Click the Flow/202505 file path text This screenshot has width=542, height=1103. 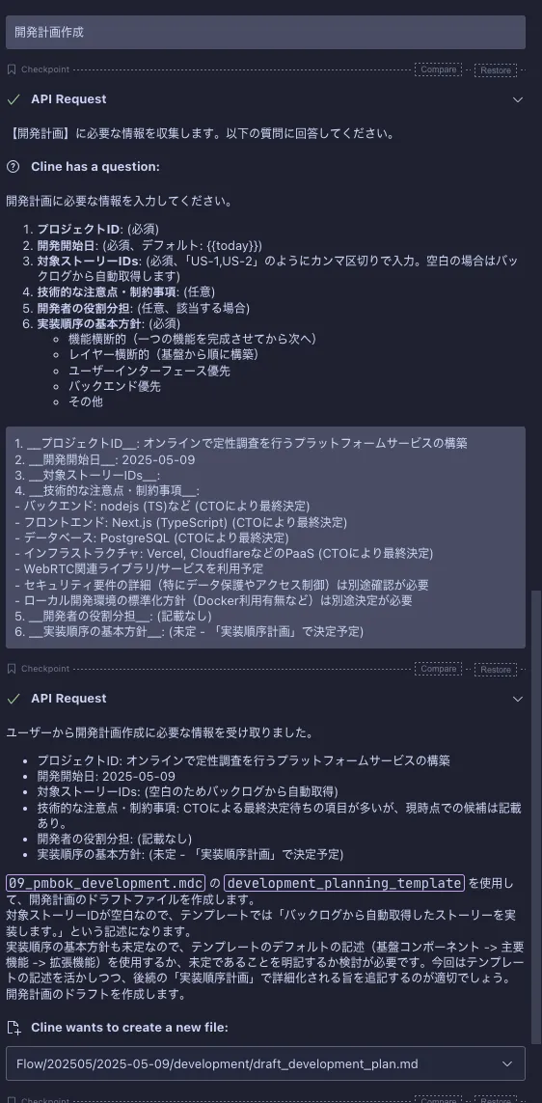217,1064
